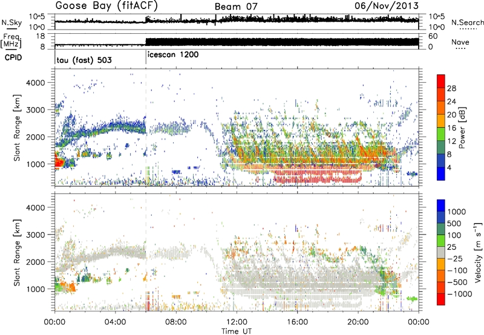Click the '04:00' time axis label

tap(115, 322)
